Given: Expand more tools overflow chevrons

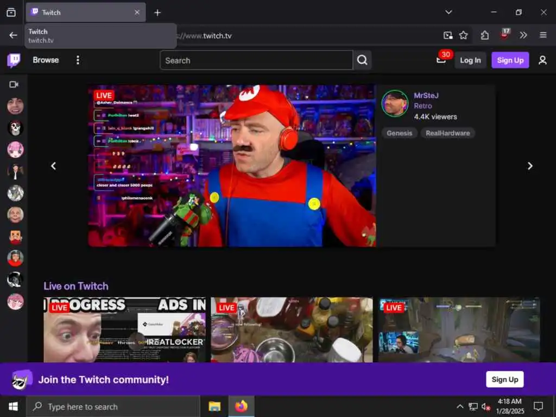Looking at the screenshot, I should click(523, 35).
